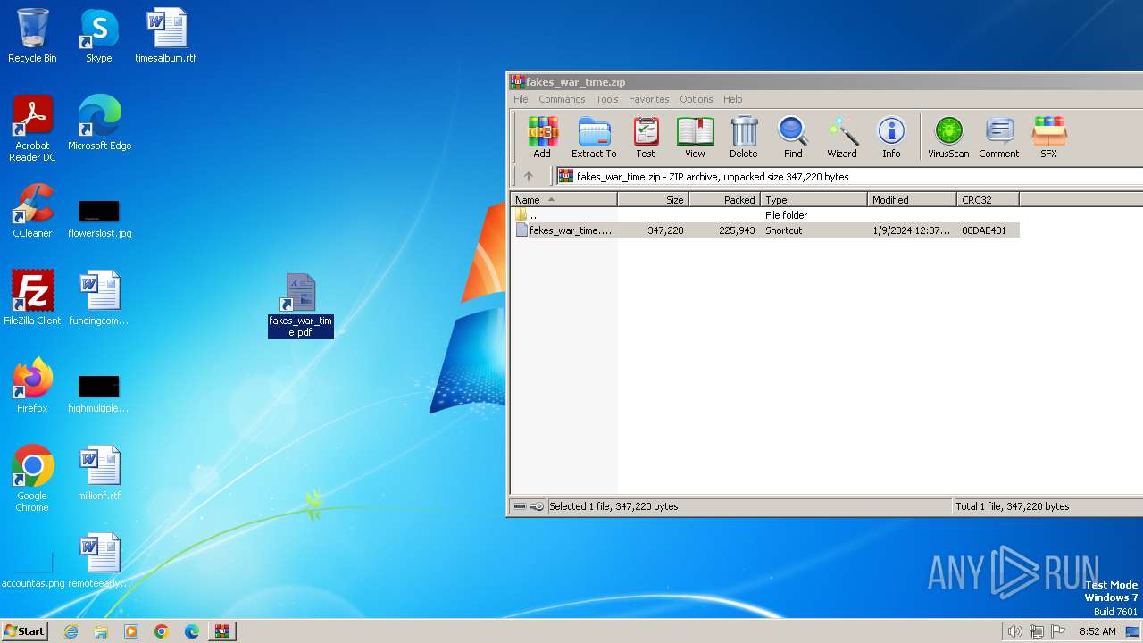Click the drive and key status icon
1143x643 pixels.
click(528, 506)
